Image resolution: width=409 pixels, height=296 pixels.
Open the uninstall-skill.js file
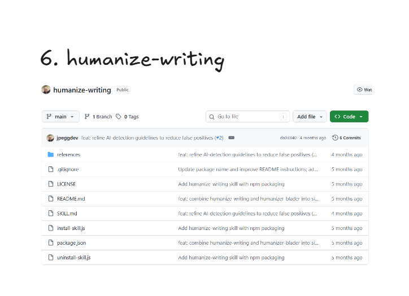tap(74, 258)
